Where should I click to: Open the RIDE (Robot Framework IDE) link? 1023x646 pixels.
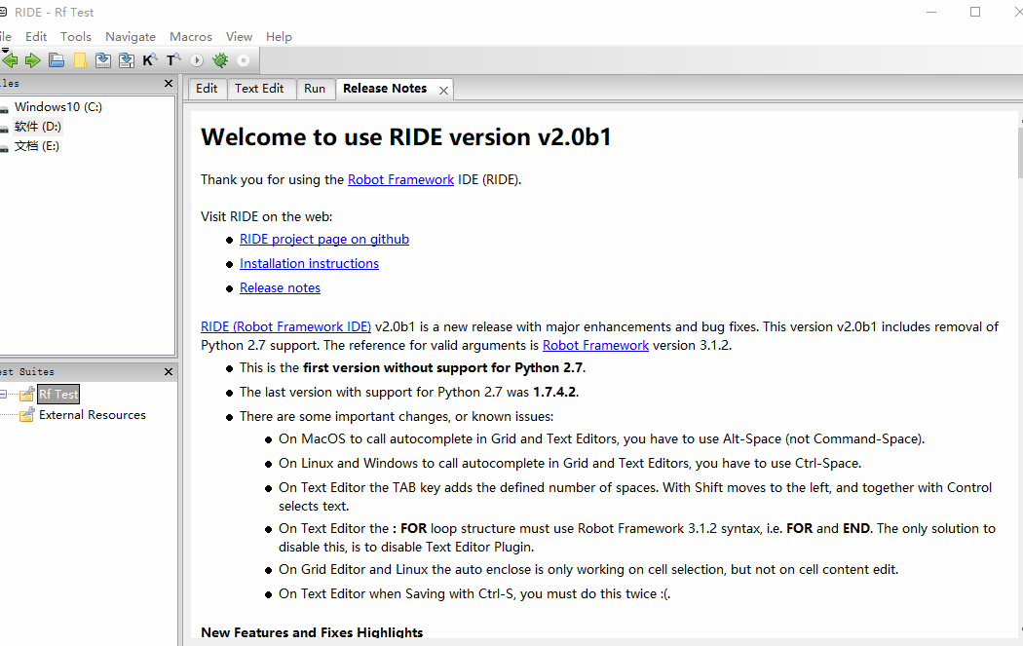coord(285,327)
